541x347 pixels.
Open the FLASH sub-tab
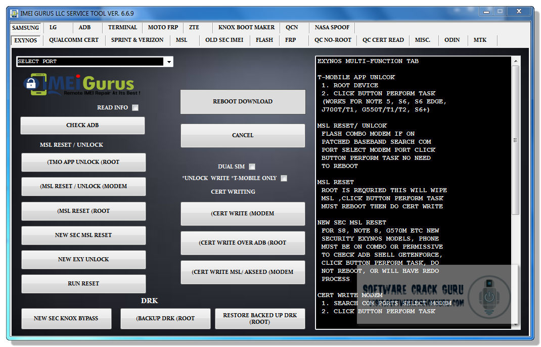tap(264, 40)
